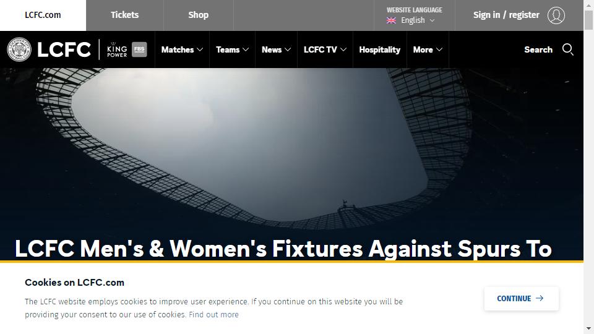Open the user profile avatar icon
Screen dimensions: 594x334
pos(556,15)
